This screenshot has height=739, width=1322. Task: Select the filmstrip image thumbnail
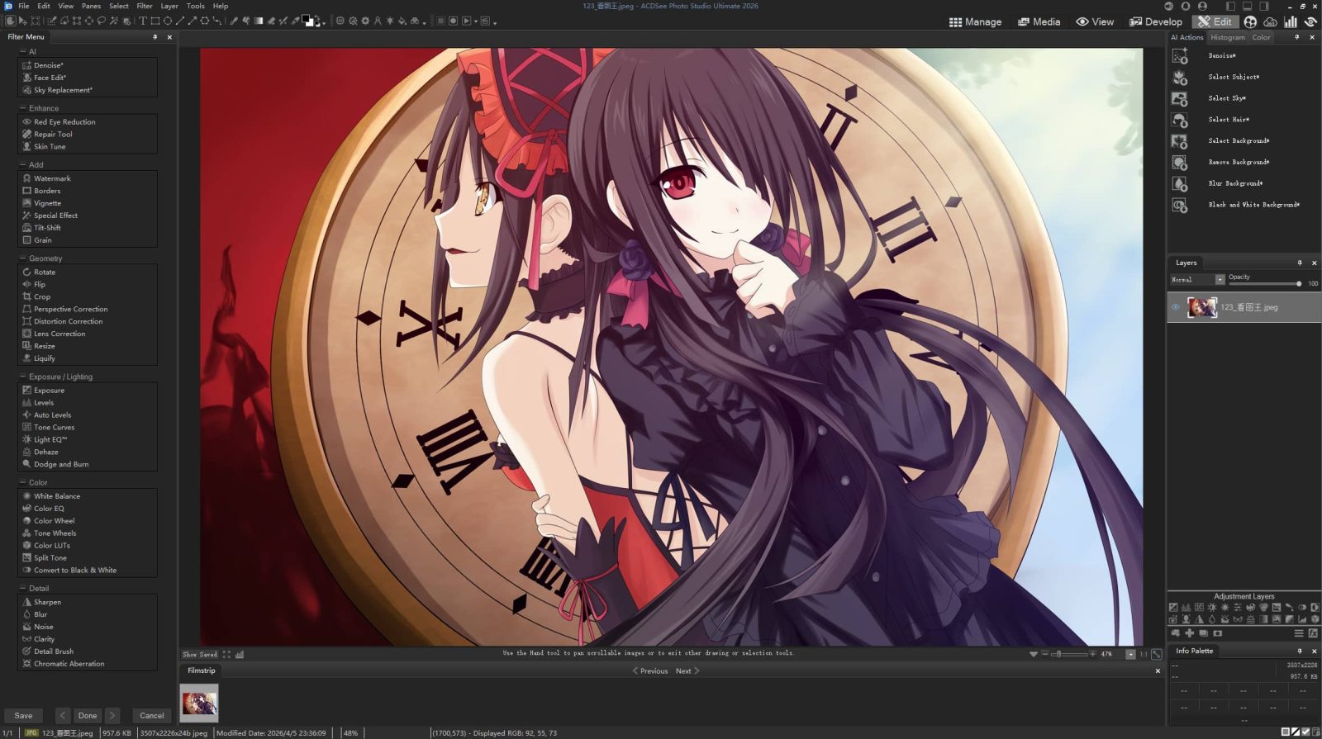click(x=199, y=703)
